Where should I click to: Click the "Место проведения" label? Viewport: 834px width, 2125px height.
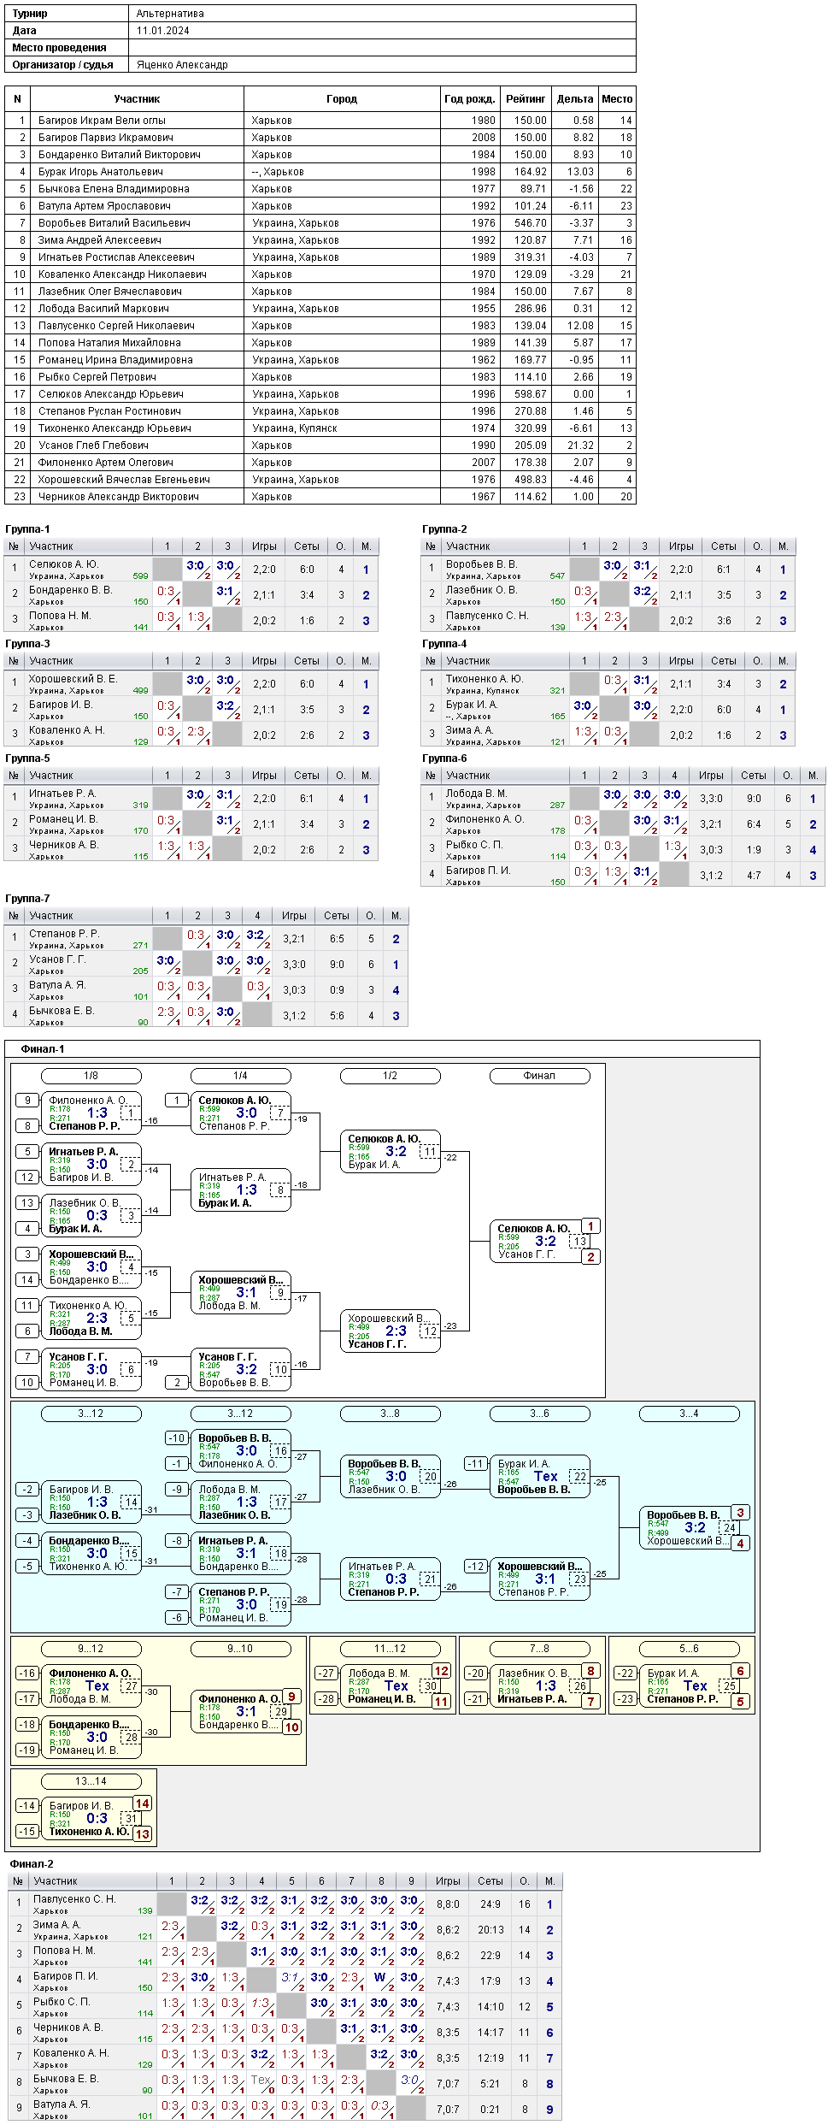pyautogui.click(x=60, y=48)
